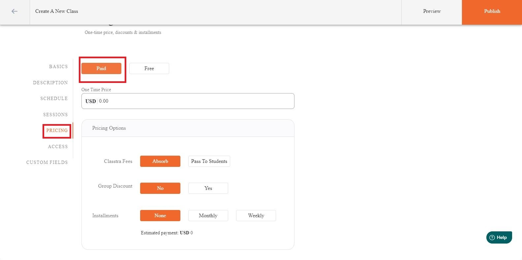The image size is (522, 260).
Task: Select Weekly installments
Action: tap(256, 216)
